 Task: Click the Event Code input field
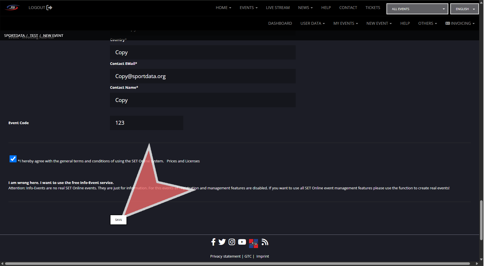146,123
